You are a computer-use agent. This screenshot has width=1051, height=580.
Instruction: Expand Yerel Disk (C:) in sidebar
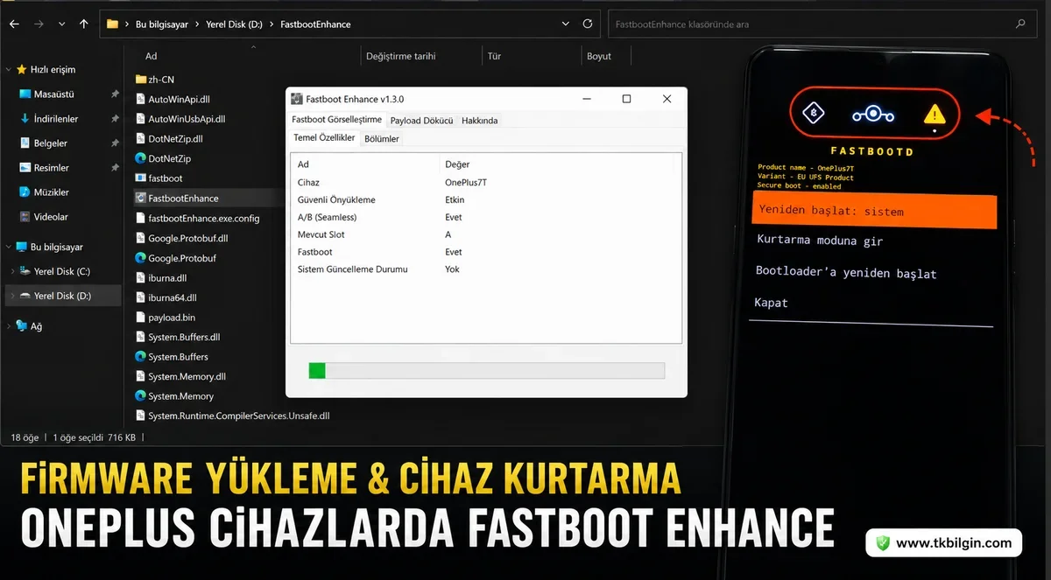(11, 271)
